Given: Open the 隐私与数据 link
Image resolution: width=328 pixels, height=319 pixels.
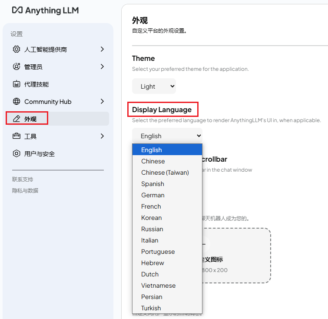Looking at the screenshot, I should click(x=25, y=190).
